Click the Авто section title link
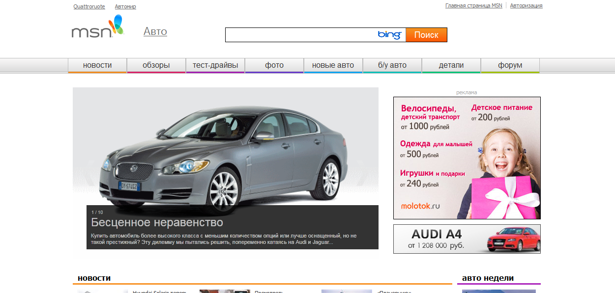The width and height of the screenshot is (615, 293). [x=155, y=31]
